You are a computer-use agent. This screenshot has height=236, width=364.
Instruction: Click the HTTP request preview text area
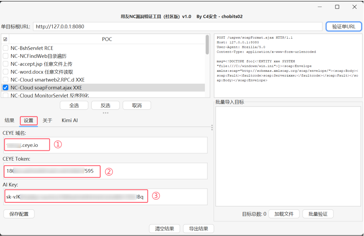[x=288, y=66]
